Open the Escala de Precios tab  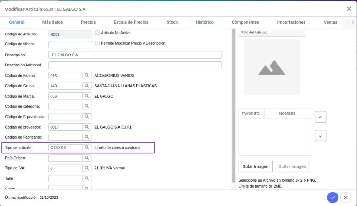point(131,22)
